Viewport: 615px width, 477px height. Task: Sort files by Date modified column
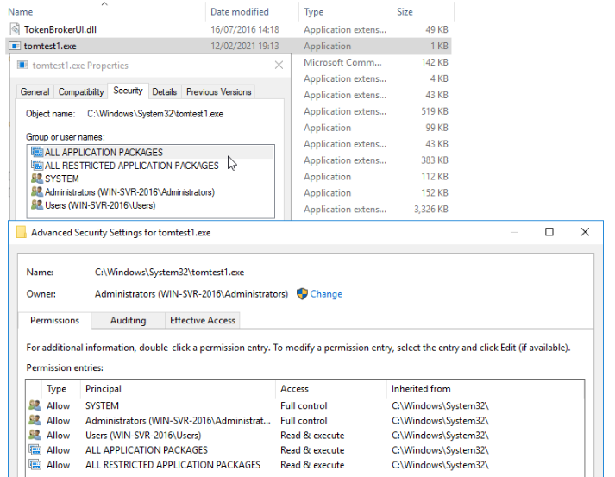coord(240,12)
